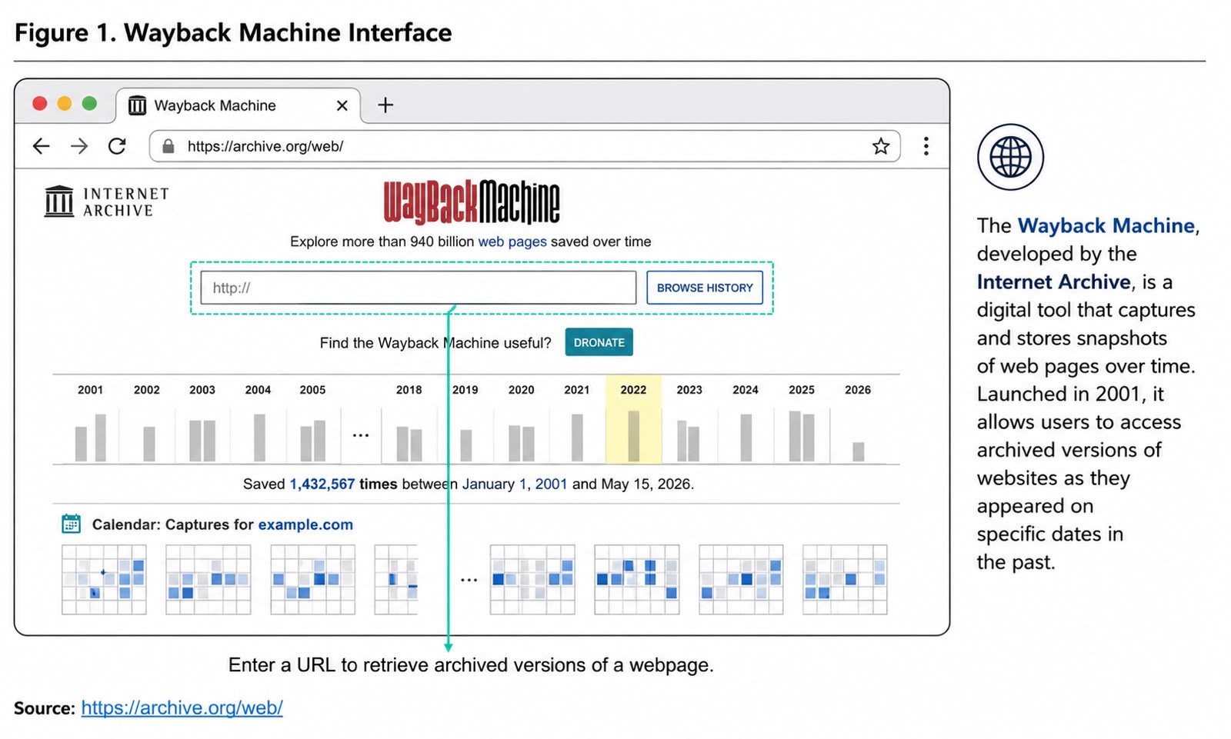This screenshot has height=739, width=1231.
Task: Click the timeline ellipsis between 2005 and 2018
Action: point(361,435)
